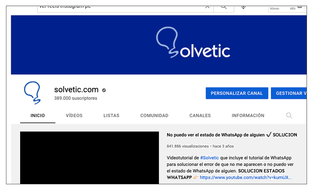Open the Listas tab
The width and height of the screenshot is (312, 189).
click(112, 115)
